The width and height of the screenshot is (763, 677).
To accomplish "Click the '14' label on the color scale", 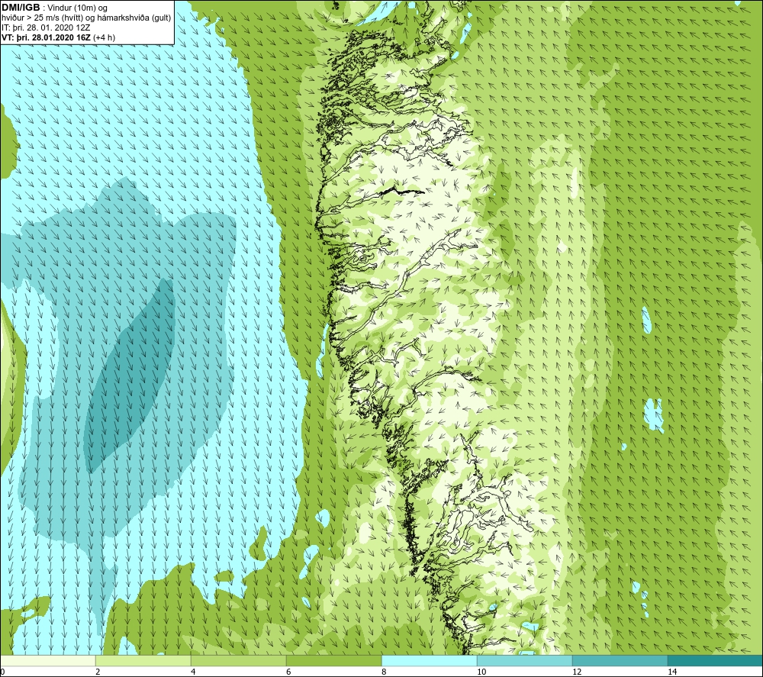I will [x=672, y=672].
